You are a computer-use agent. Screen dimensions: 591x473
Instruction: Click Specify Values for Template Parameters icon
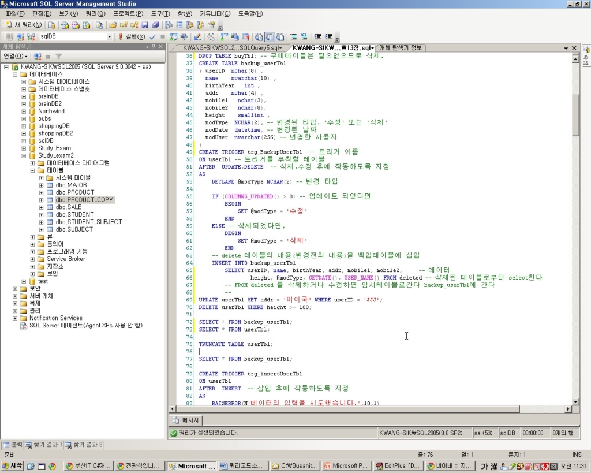[211, 36]
